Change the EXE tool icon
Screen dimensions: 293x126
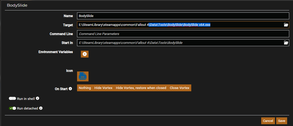(83, 76)
